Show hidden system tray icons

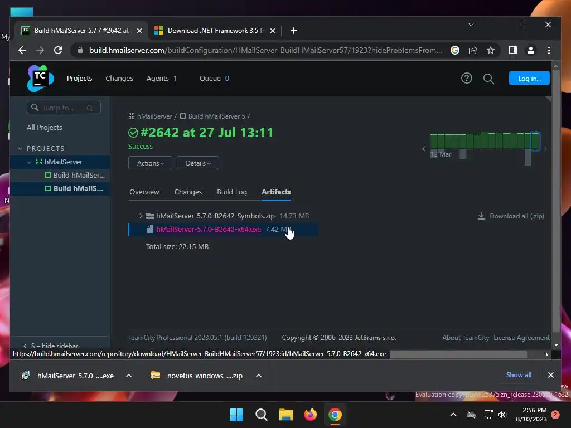(453, 415)
